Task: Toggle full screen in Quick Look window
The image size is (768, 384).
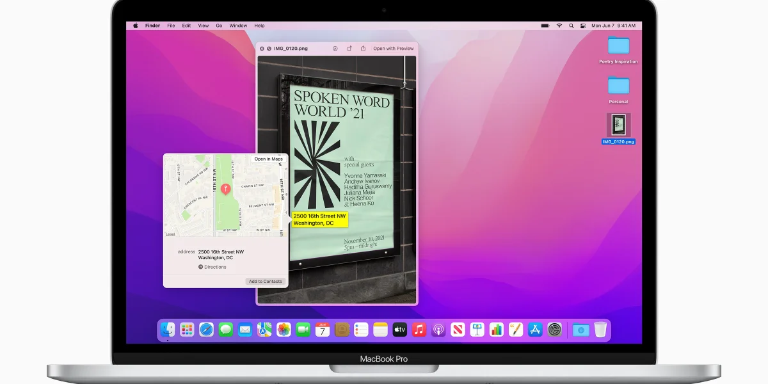Action: [x=269, y=48]
